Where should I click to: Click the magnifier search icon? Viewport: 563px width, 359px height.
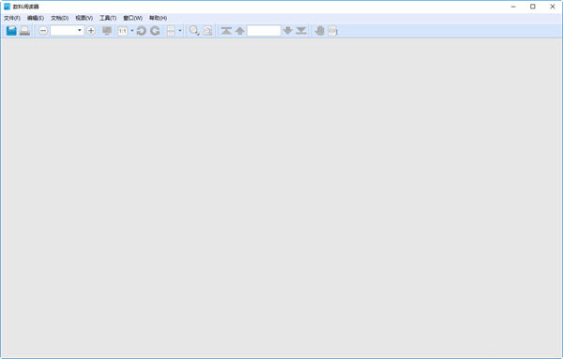[194, 31]
